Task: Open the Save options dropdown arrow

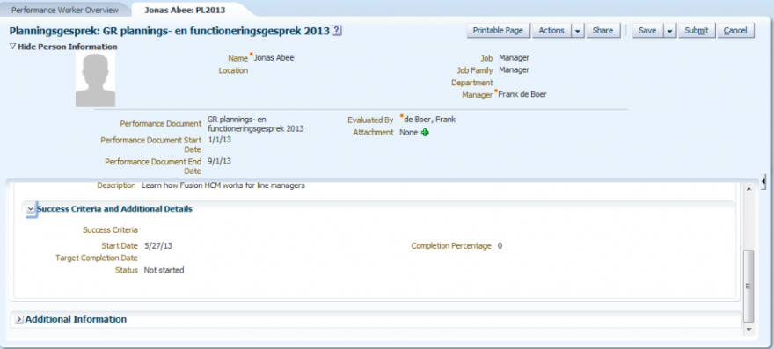Action: 670,31
